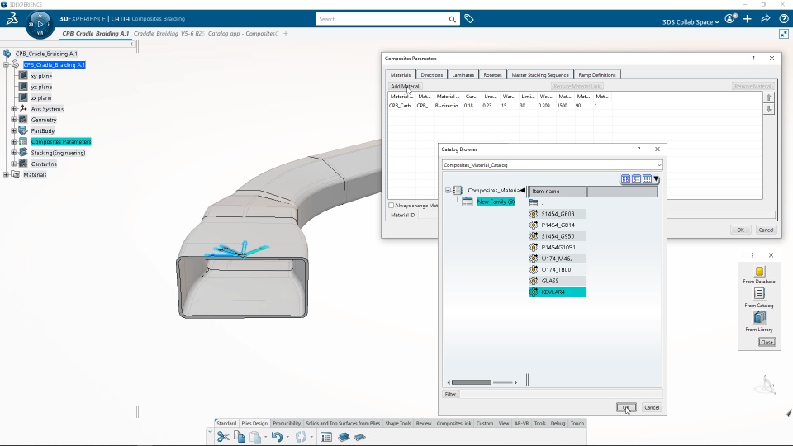Toggle 'Always change Mat...' checkbox

tap(391, 206)
